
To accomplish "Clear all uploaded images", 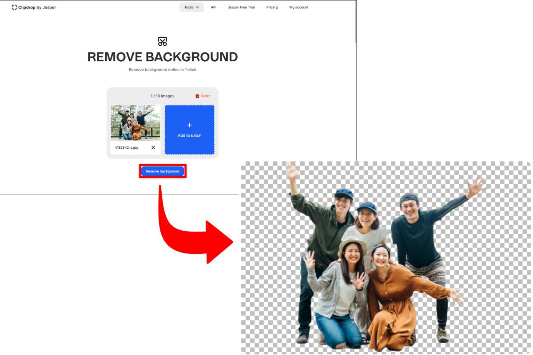I will pyautogui.click(x=203, y=96).
